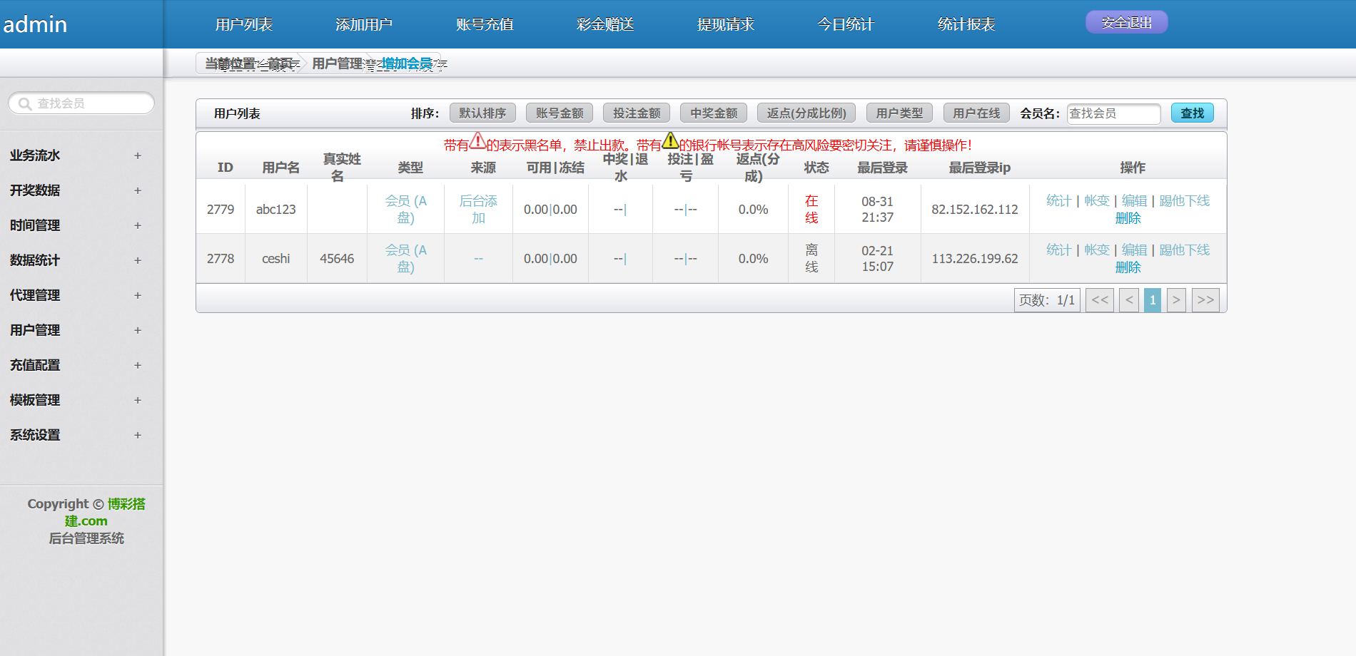Click 删除 link for user ceshi
The image size is (1356, 656).
[x=1128, y=267]
